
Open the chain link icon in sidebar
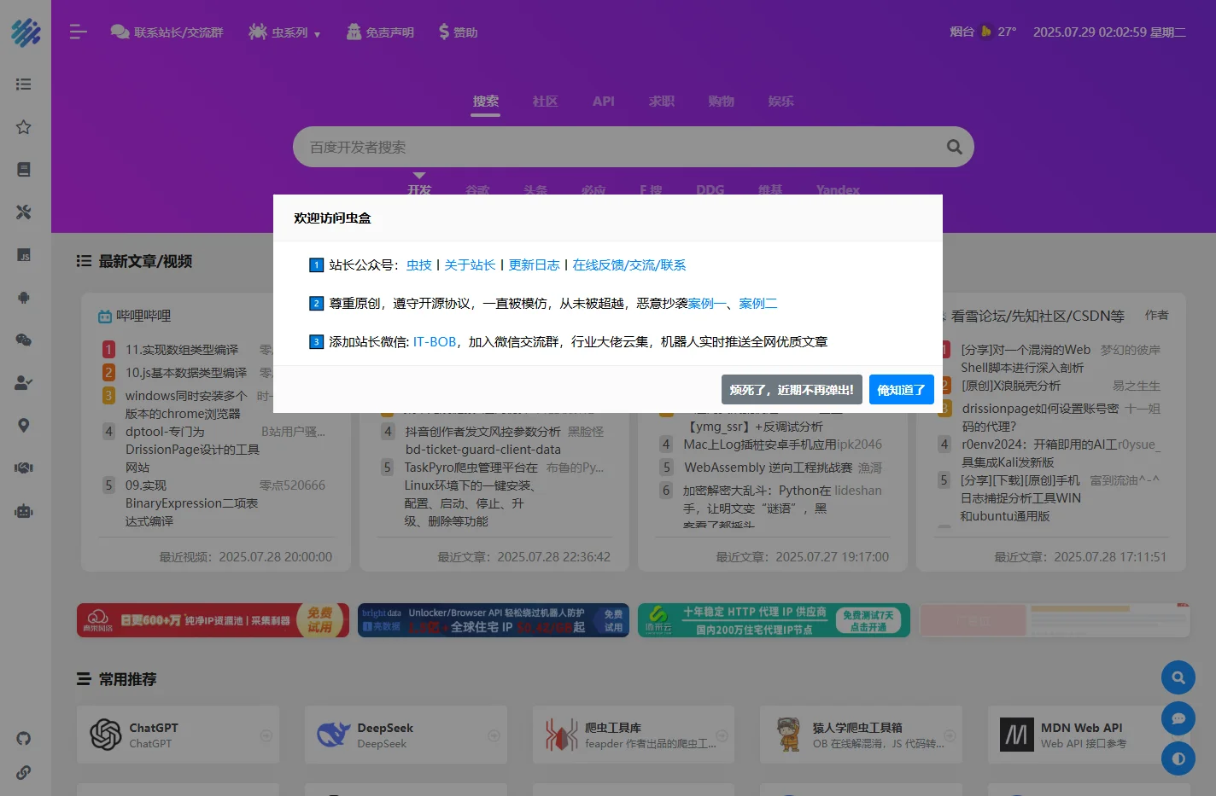(x=24, y=772)
